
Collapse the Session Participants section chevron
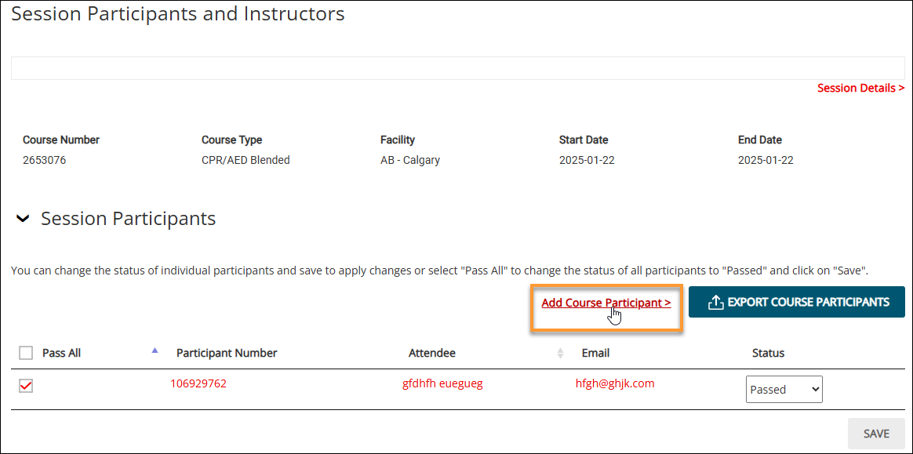[x=22, y=219]
